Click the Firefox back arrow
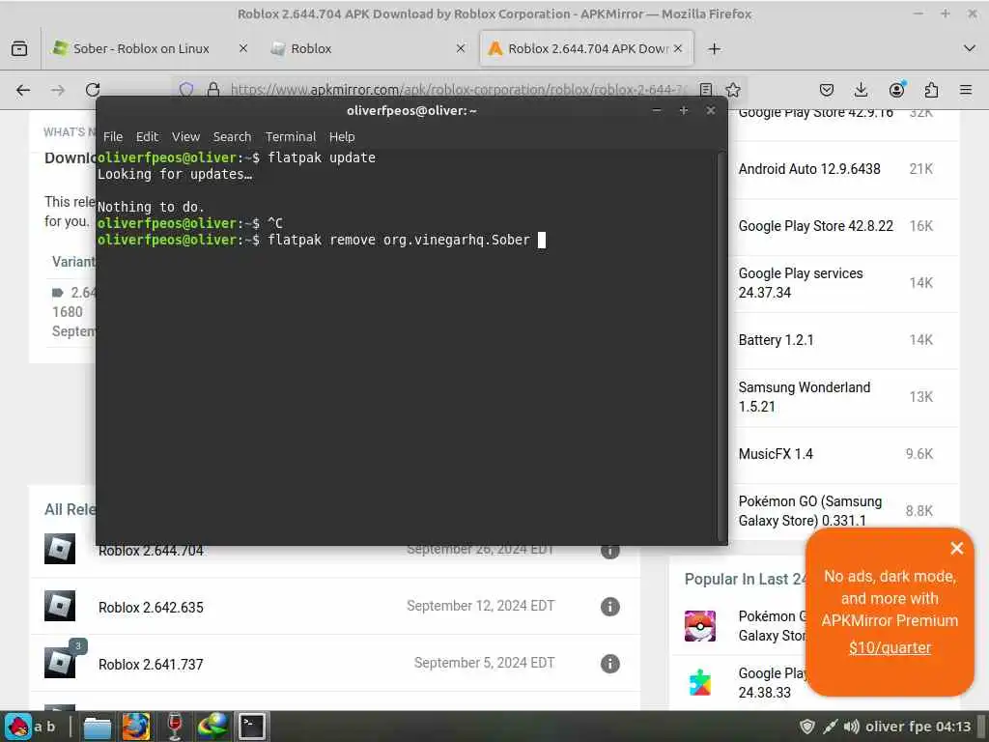The height and width of the screenshot is (742, 989). point(23,90)
